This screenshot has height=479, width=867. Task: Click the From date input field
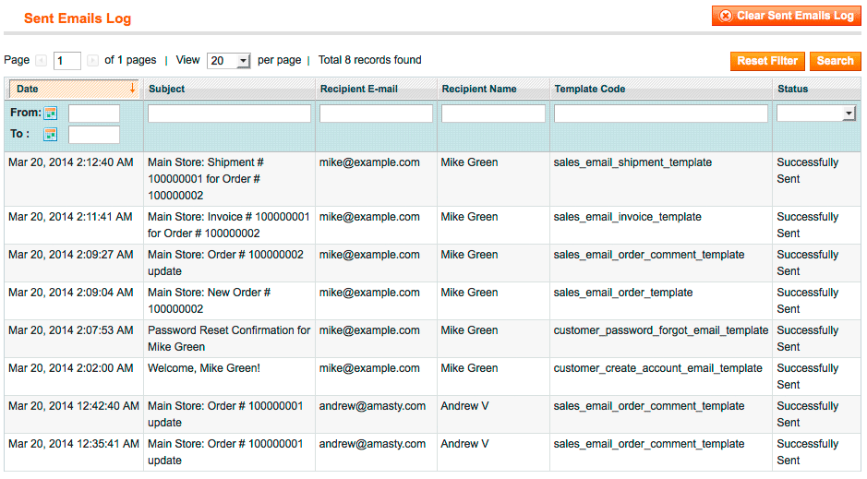tap(94, 114)
